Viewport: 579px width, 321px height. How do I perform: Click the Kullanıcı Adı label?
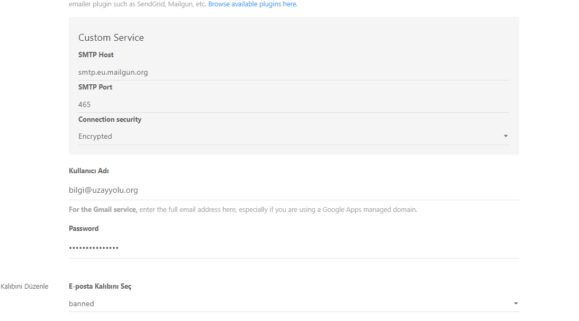click(x=88, y=171)
